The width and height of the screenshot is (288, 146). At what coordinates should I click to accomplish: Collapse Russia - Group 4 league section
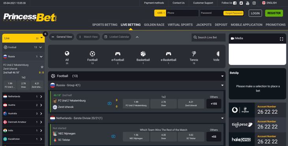tap(222, 85)
